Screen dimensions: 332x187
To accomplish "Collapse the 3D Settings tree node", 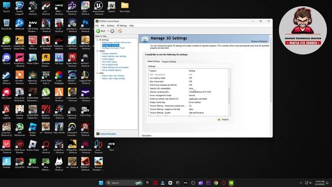I will [x=98, y=40].
